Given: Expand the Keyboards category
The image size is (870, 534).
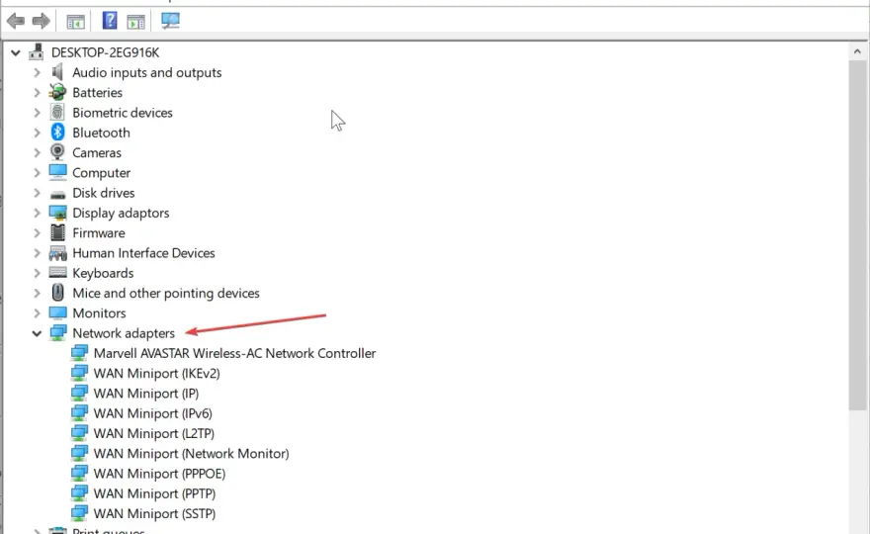Looking at the screenshot, I should point(37,273).
